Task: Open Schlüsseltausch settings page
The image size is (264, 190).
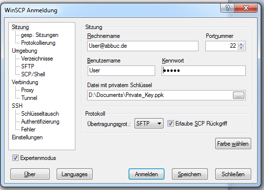Action: (x=40, y=114)
